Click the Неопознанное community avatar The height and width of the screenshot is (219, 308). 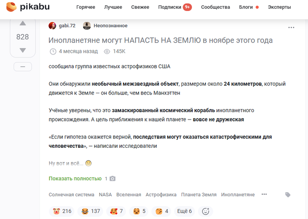[87, 26]
